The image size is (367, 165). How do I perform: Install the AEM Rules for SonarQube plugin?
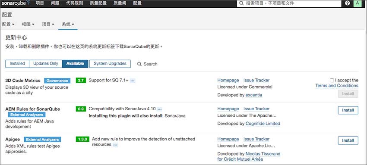coord(348,110)
